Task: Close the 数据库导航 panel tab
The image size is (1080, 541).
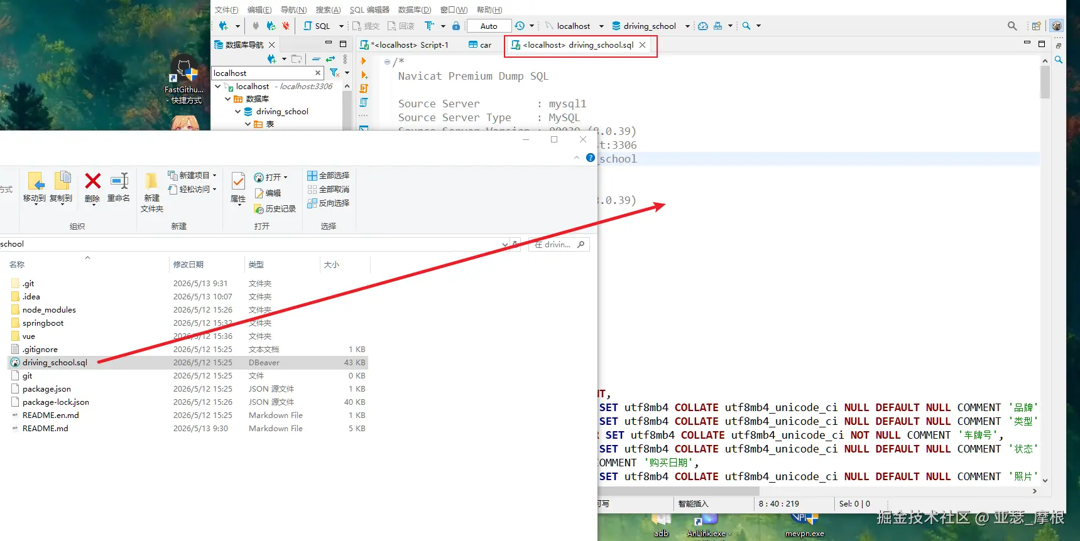Action: click(x=271, y=45)
